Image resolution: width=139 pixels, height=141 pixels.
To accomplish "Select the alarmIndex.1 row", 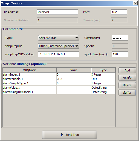I will pyautogui.click(x=59, y=74).
